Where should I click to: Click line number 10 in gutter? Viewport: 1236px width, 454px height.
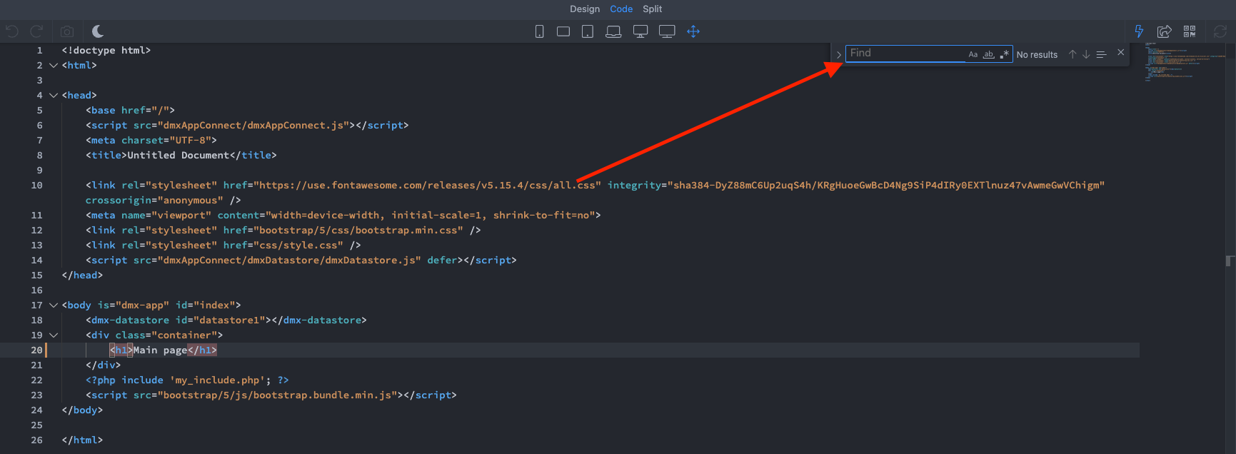(x=36, y=185)
